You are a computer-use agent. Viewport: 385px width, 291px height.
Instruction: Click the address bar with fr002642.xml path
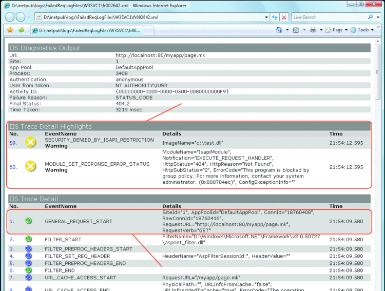(x=152, y=17)
